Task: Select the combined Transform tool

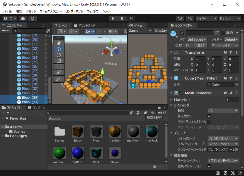Action: [x=59, y=72]
